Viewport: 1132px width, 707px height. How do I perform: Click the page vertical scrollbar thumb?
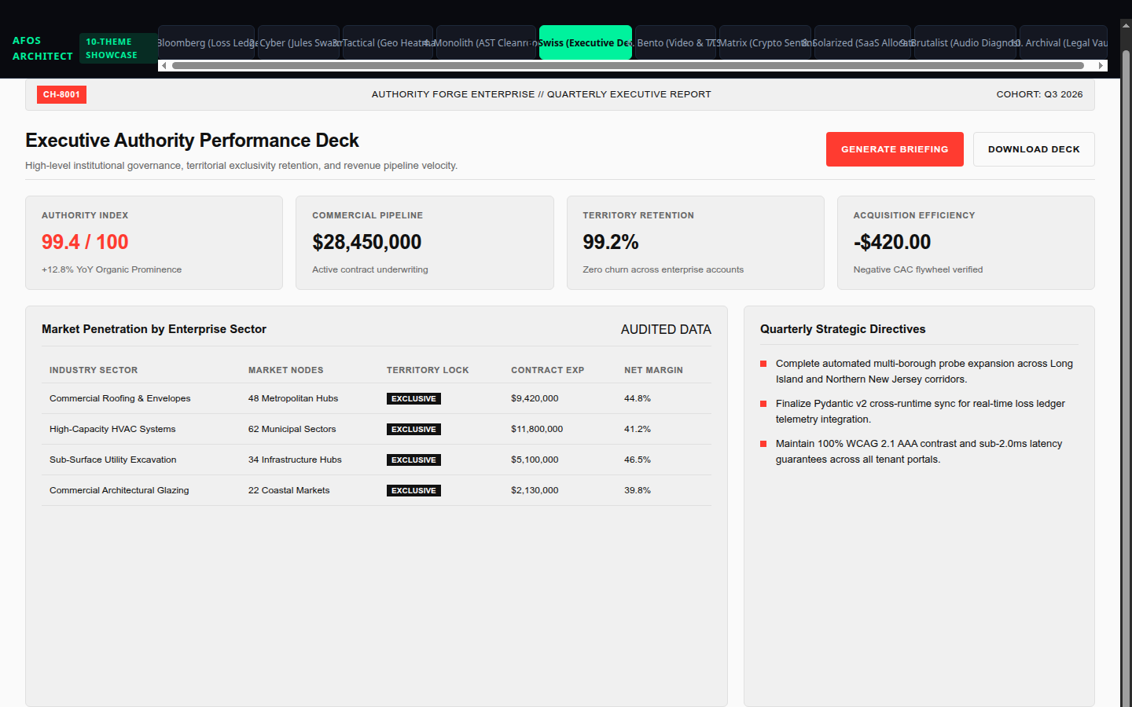pos(1126,377)
